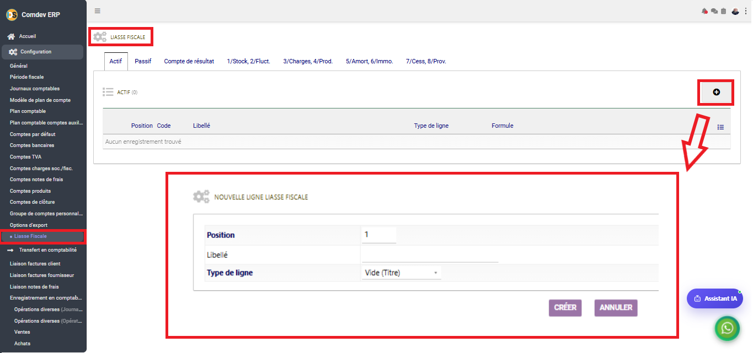Open Comptes de clôture link
Viewport: 753px width, 353px height.
tap(32, 202)
